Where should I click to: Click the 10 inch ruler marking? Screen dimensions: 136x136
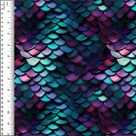[8, 112]
